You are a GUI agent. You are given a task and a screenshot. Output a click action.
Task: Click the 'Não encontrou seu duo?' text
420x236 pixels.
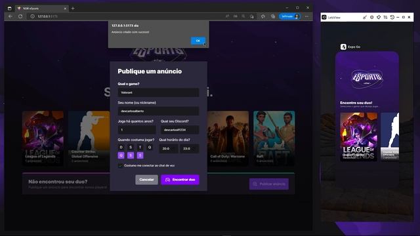point(58,182)
